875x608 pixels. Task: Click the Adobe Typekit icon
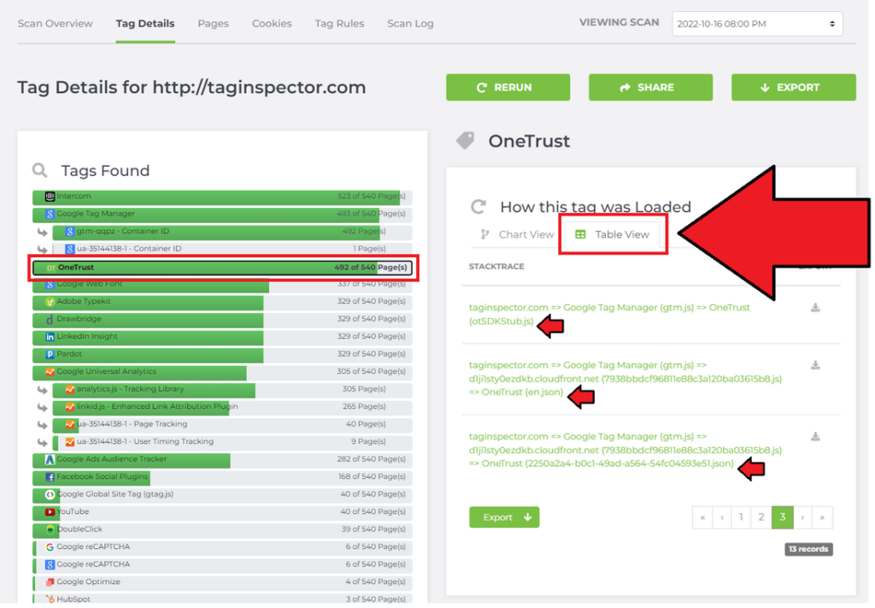click(50, 302)
